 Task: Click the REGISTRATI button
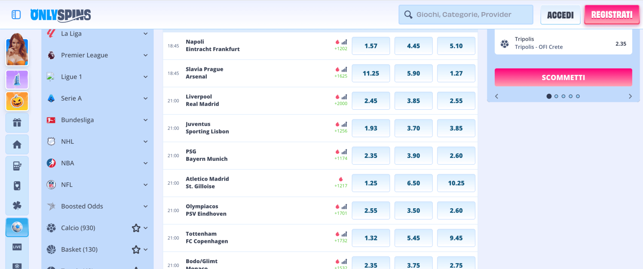612,15
